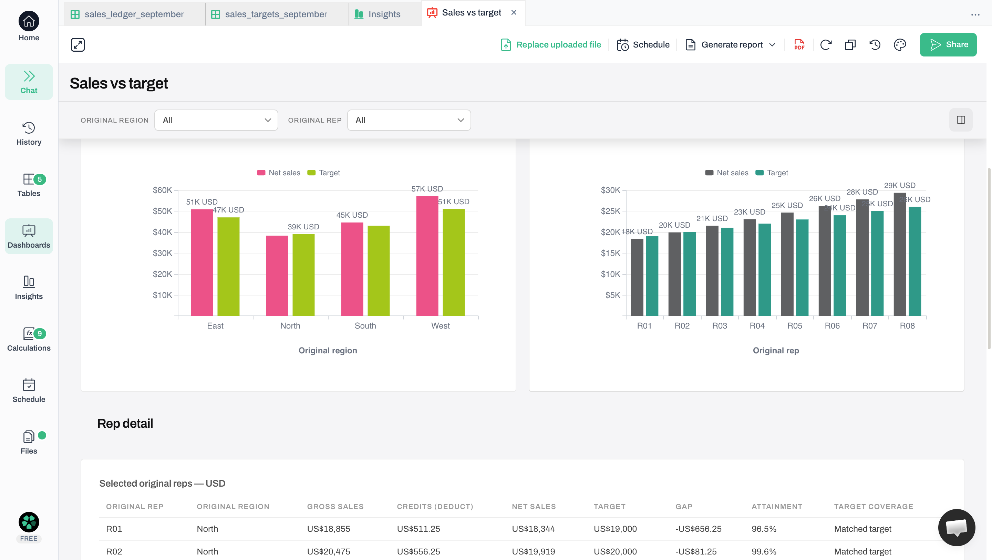Switch to sales_ledger_september tab
992x560 pixels.
(x=134, y=14)
